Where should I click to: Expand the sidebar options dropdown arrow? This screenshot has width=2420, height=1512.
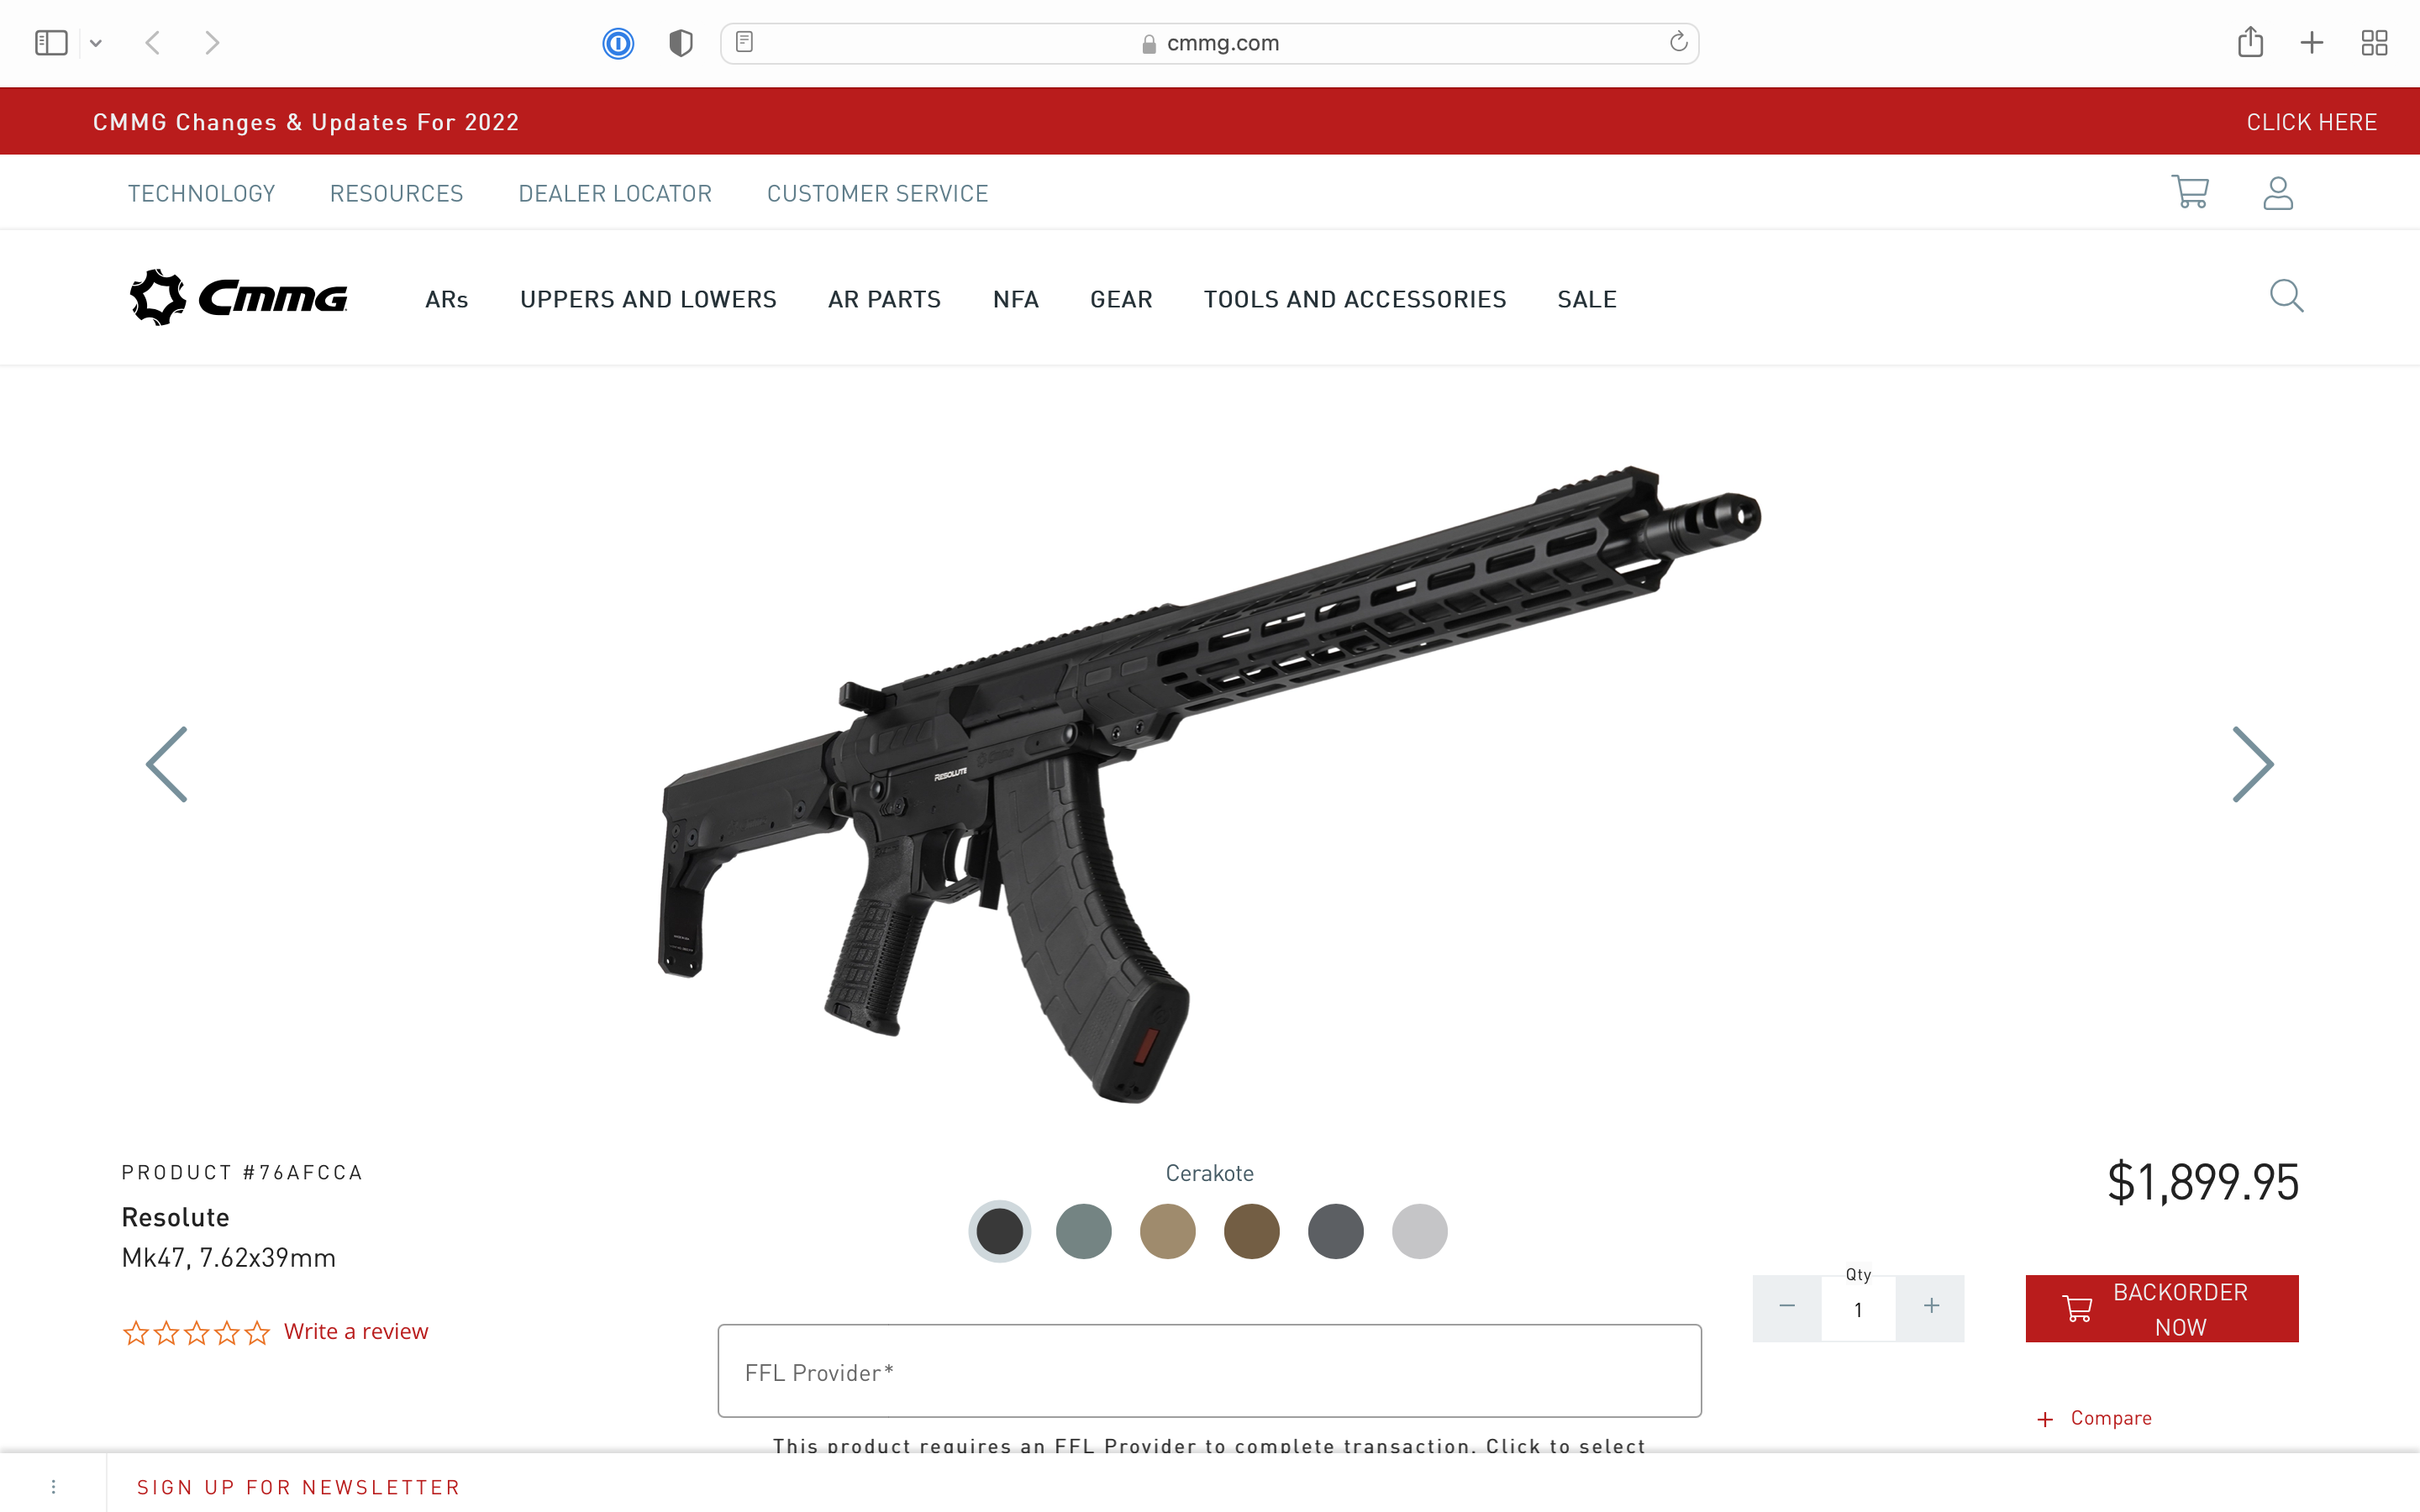tap(96, 43)
